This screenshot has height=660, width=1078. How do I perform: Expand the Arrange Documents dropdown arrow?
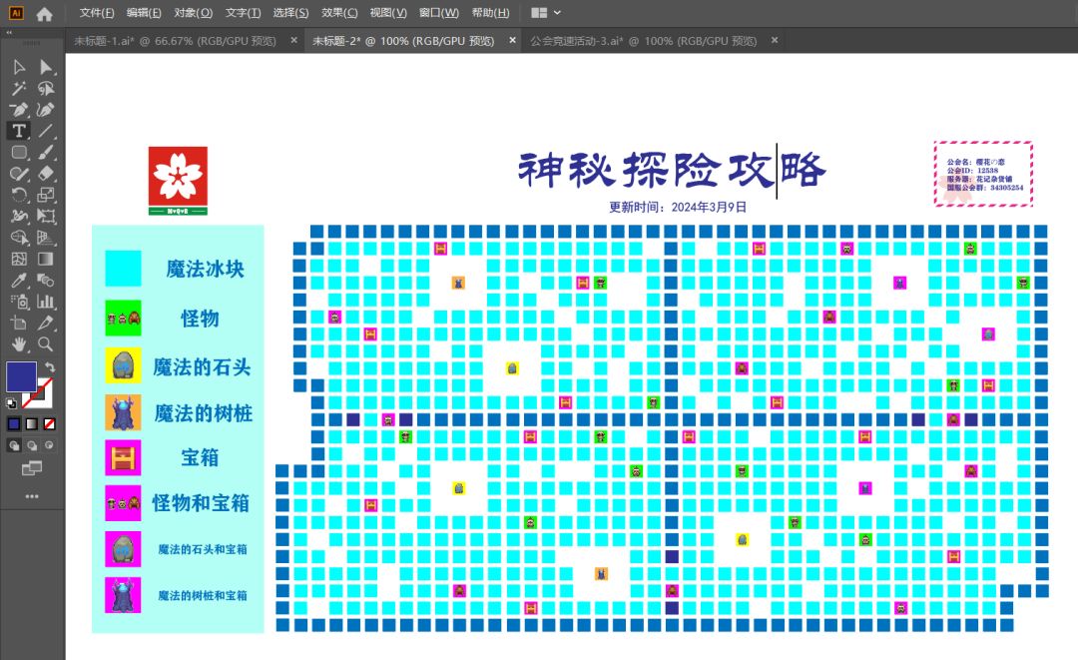pyautogui.click(x=558, y=13)
